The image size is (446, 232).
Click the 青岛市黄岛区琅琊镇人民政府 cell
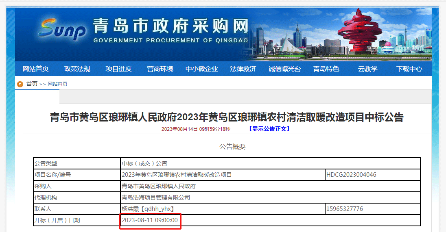tap(270, 186)
